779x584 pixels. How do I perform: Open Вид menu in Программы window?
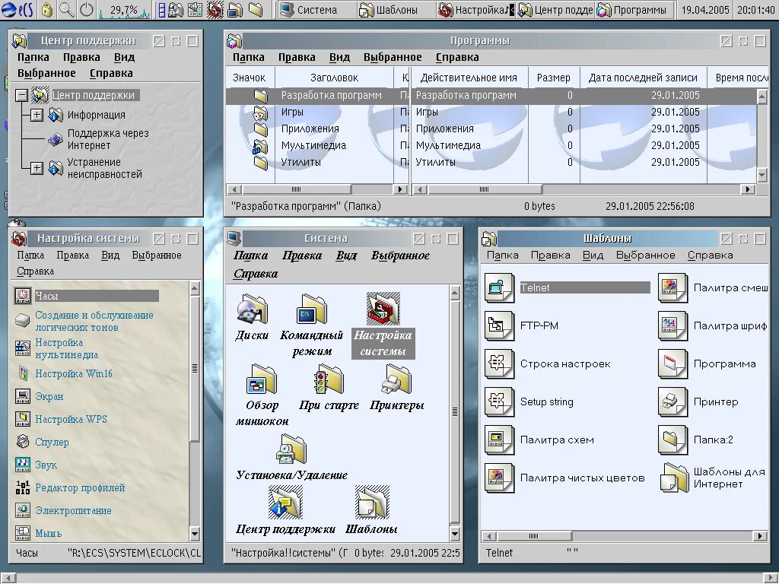coord(339,57)
